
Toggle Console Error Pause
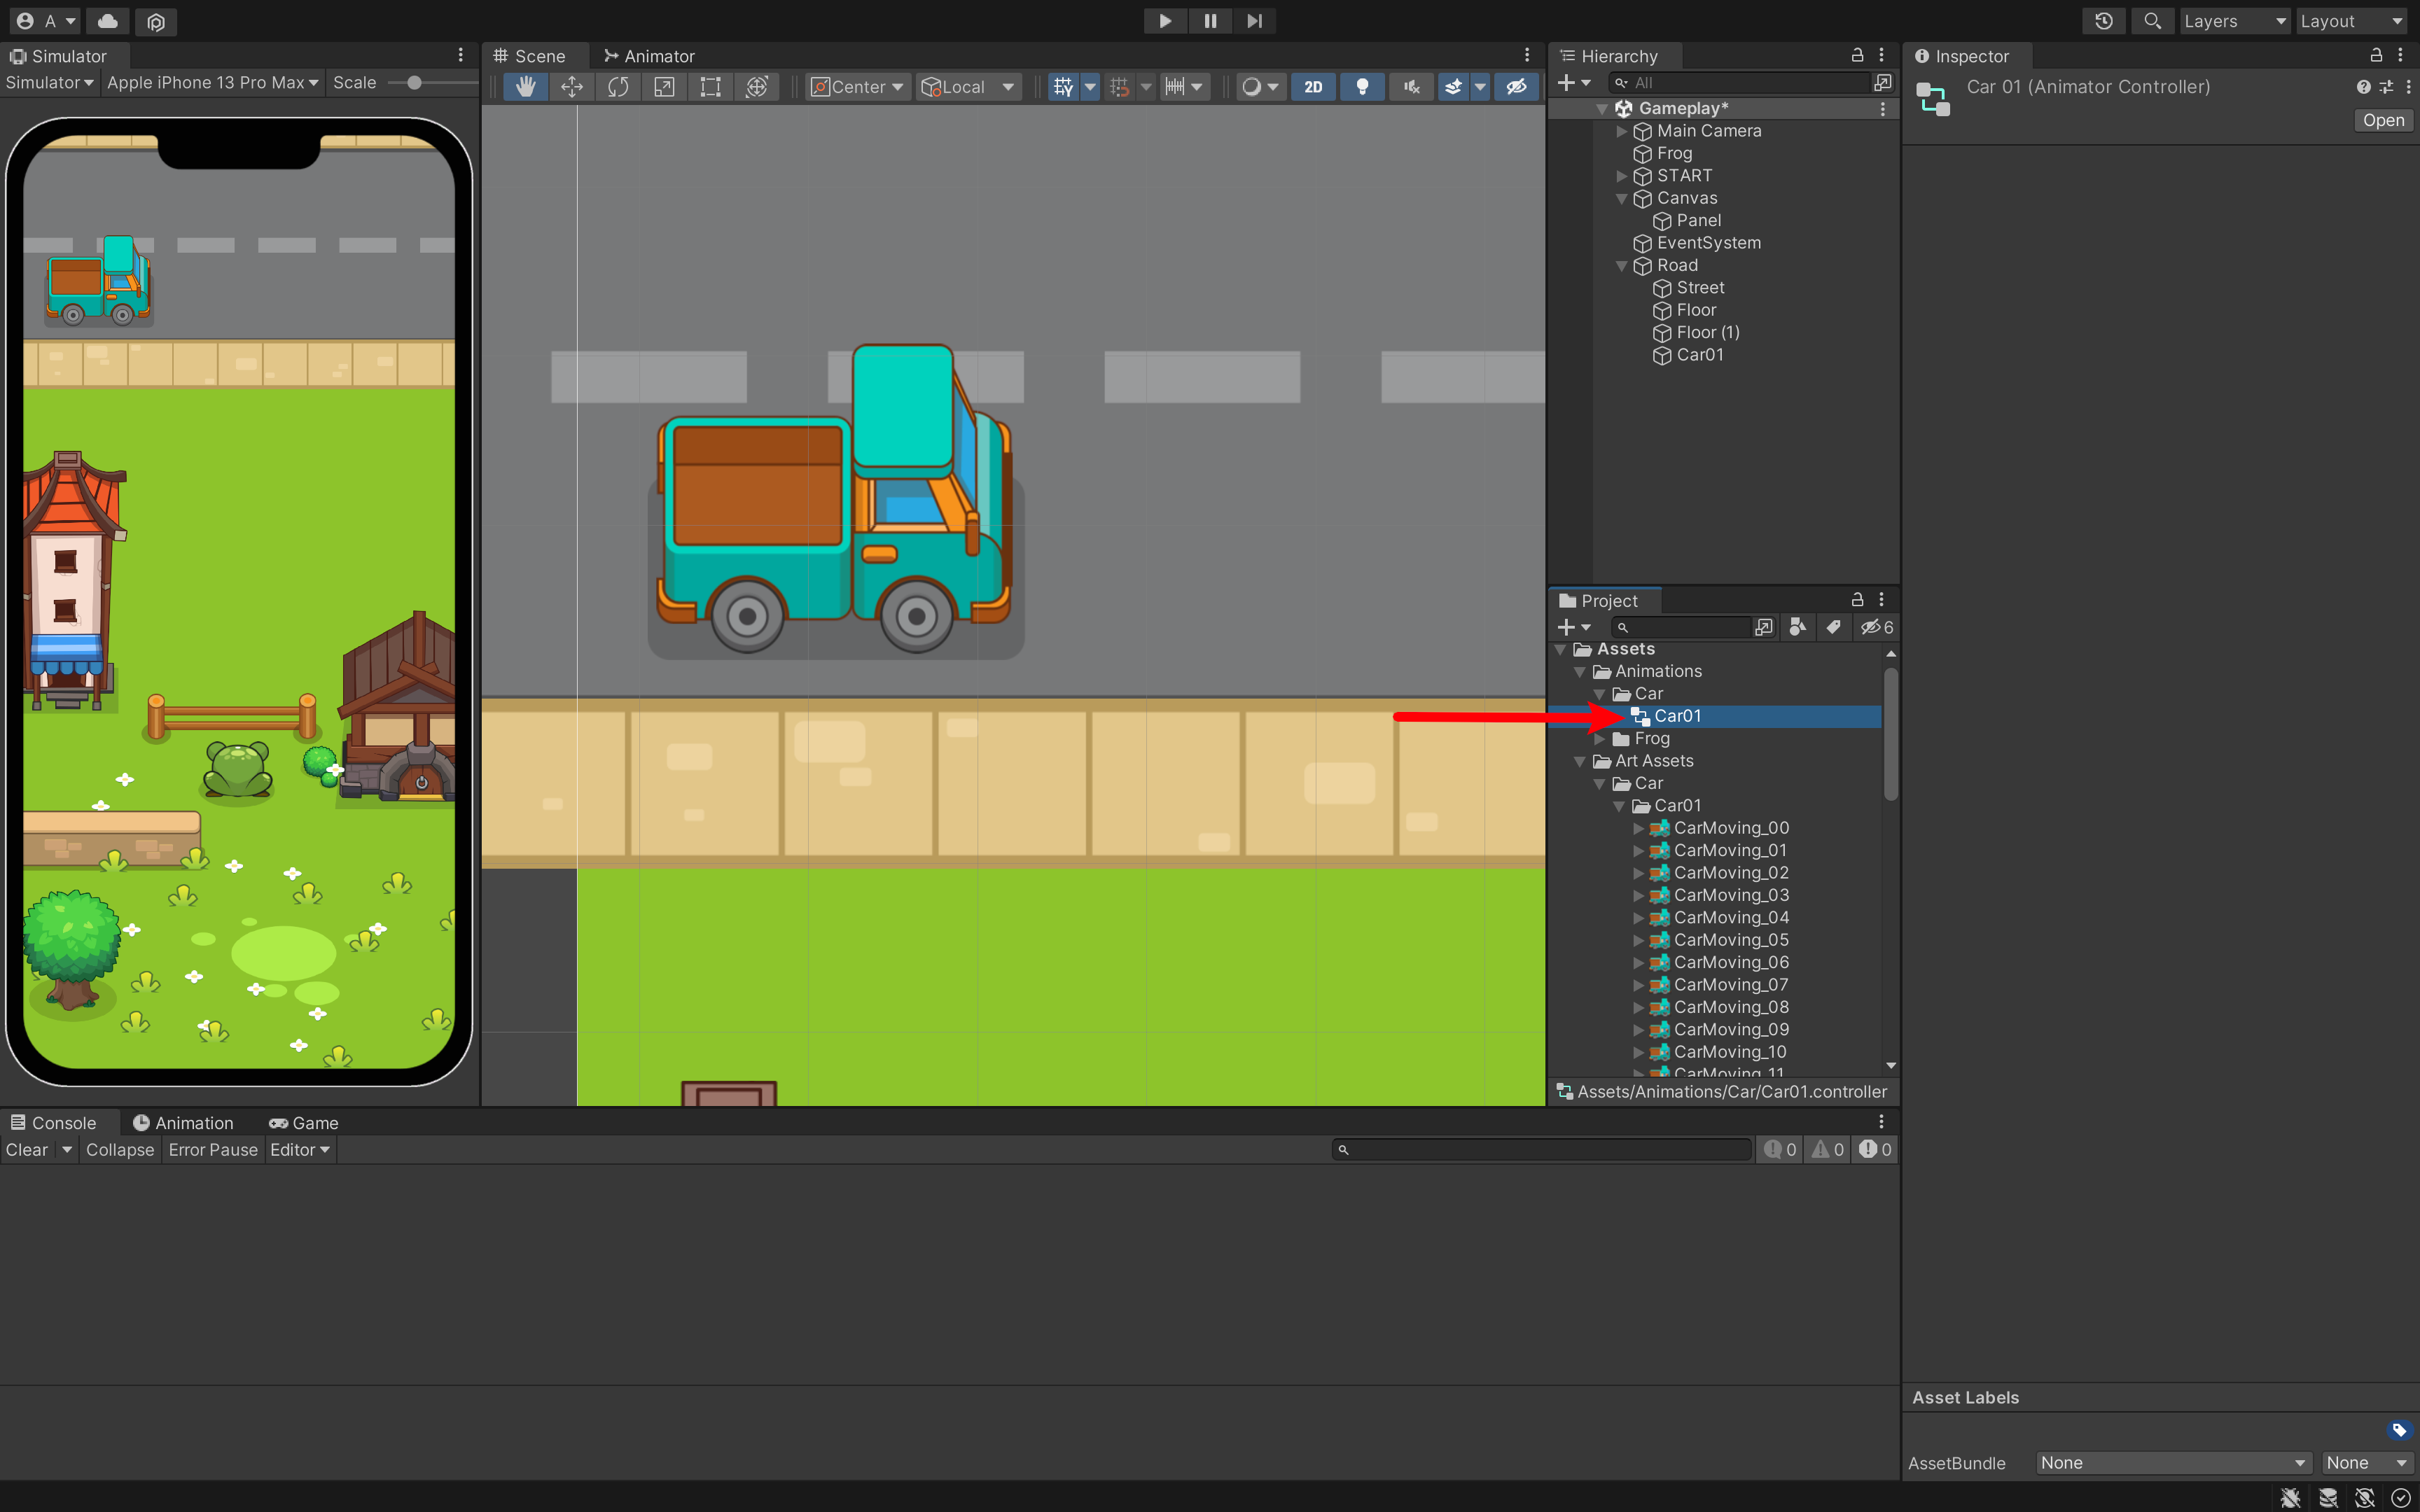213,1150
